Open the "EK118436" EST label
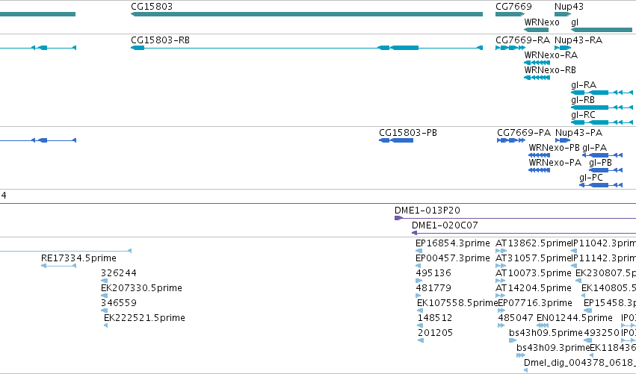 [613, 348]
